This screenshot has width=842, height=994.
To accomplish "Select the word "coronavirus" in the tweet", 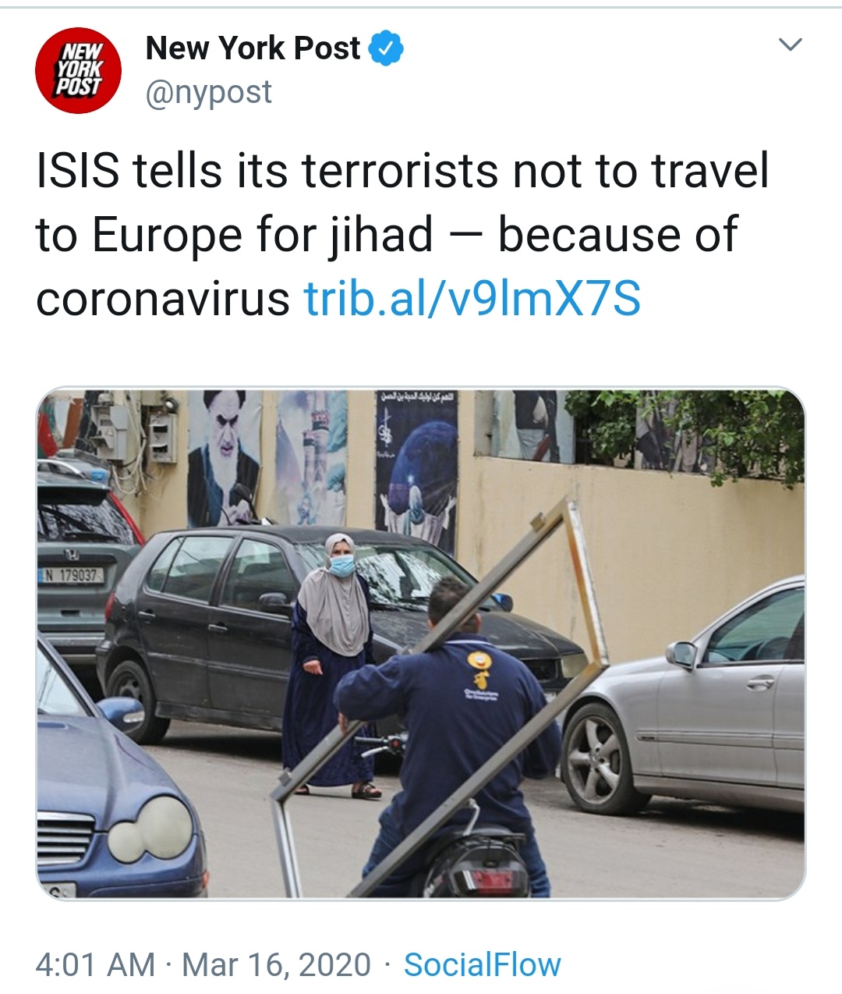I will 163,300.
